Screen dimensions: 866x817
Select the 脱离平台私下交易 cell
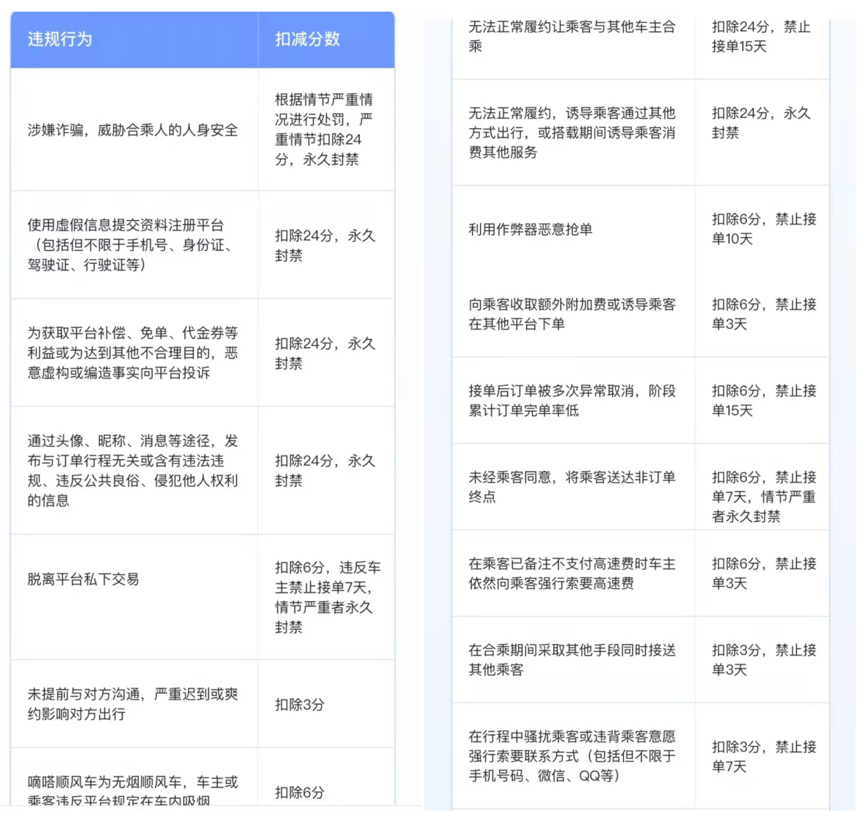134,597
